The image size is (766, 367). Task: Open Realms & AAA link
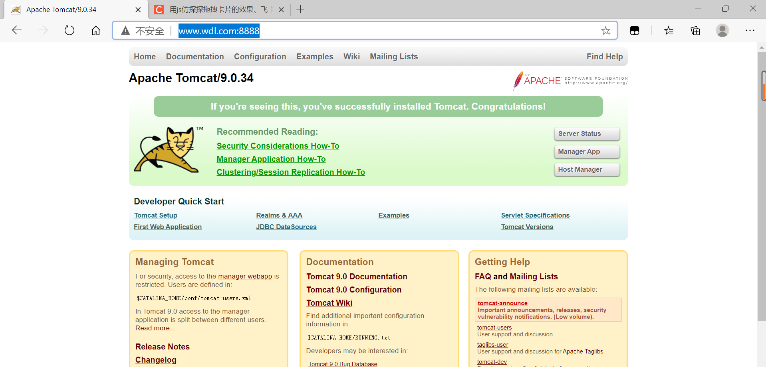pyautogui.click(x=279, y=215)
